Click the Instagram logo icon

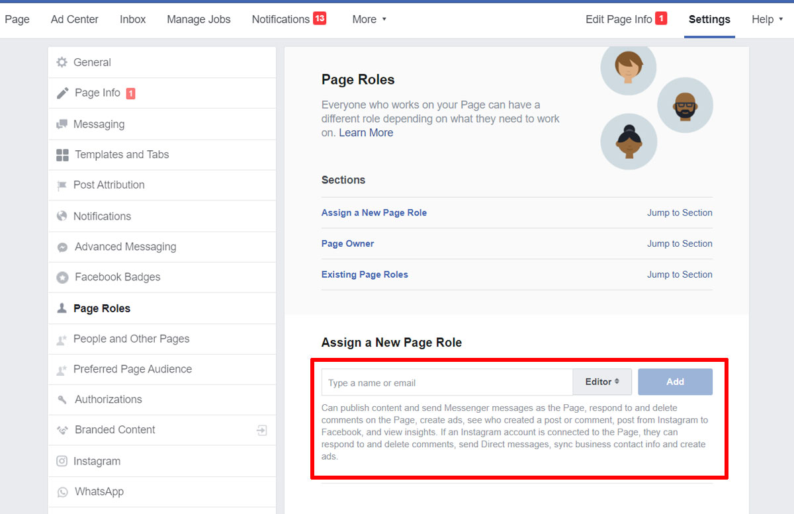[62, 461]
